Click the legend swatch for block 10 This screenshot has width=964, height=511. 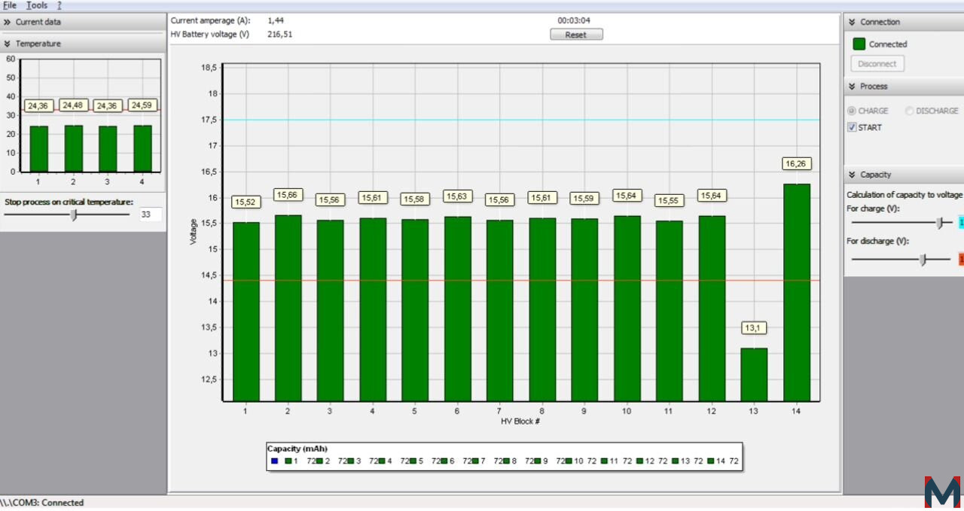coord(569,461)
